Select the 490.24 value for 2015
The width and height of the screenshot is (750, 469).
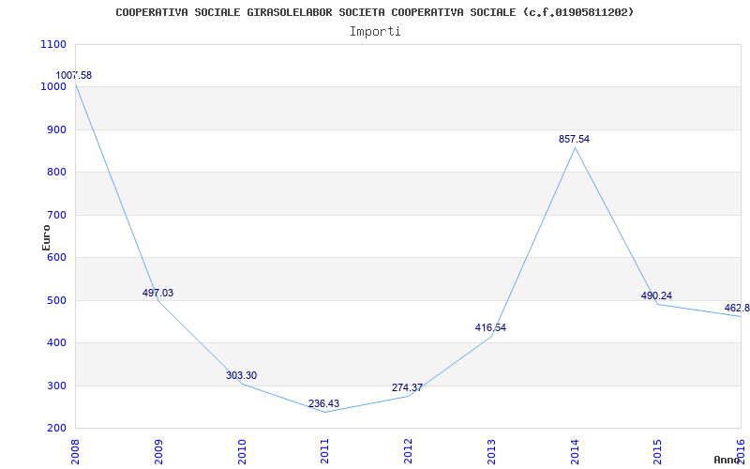click(x=656, y=295)
